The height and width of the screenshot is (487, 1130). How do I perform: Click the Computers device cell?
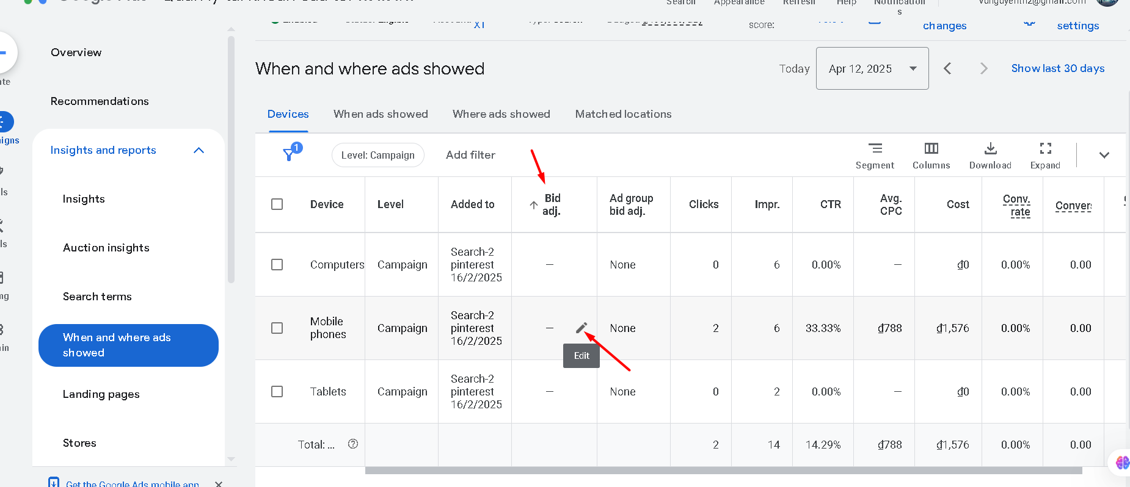(337, 265)
